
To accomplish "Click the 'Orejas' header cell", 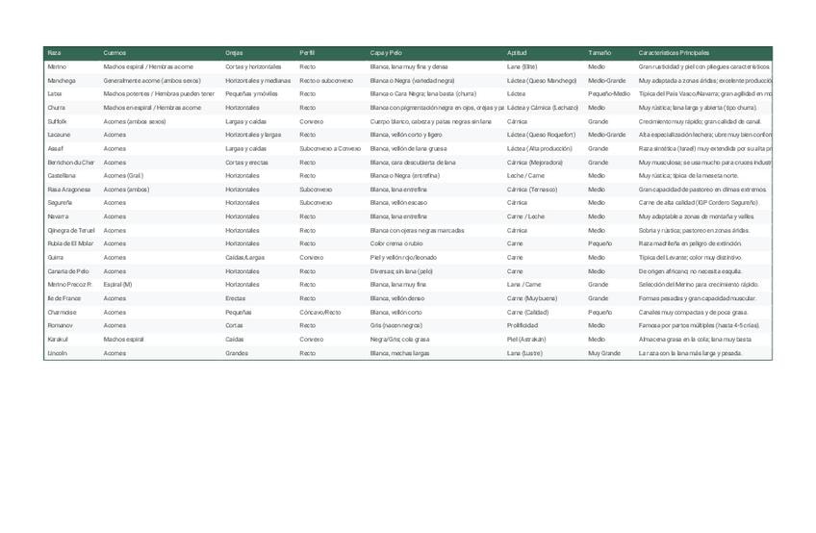I will 234,52.
